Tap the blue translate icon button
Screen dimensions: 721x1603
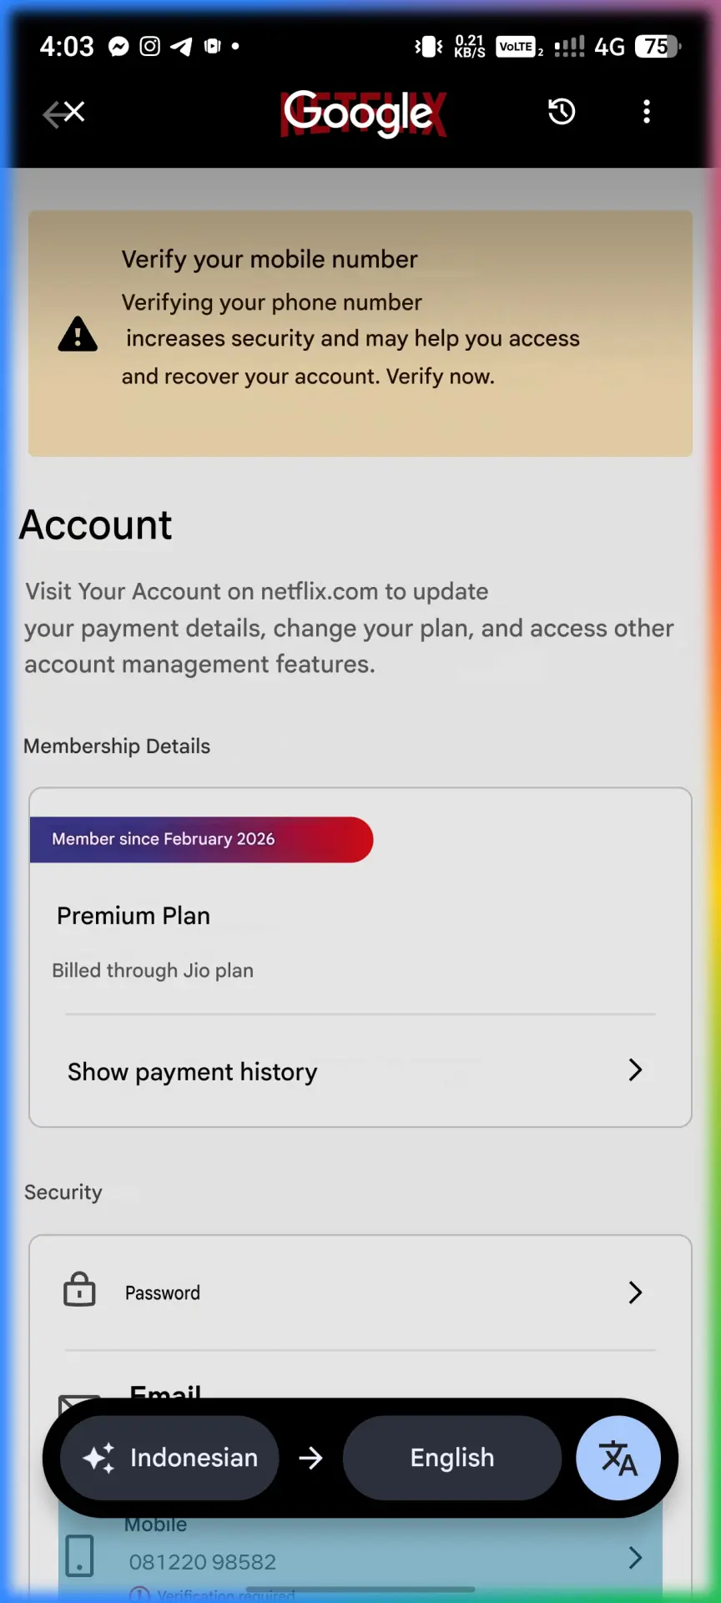[x=618, y=1458]
